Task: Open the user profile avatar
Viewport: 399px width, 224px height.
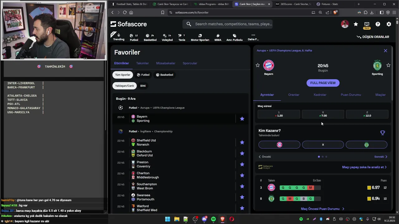Action: pyautogui.click(x=345, y=24)
